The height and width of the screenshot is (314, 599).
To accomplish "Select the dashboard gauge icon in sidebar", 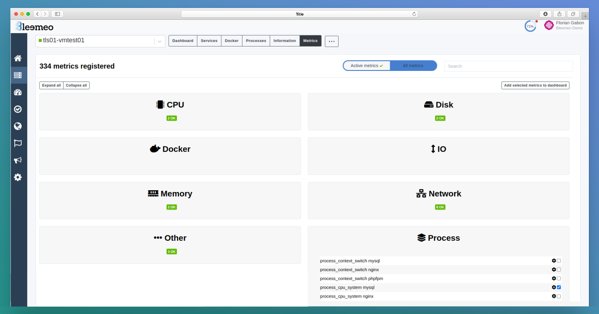I will pos(17,92).
